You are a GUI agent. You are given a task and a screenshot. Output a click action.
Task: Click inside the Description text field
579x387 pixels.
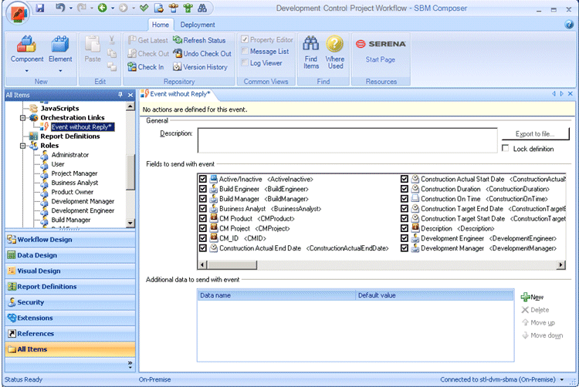(347, 140)
